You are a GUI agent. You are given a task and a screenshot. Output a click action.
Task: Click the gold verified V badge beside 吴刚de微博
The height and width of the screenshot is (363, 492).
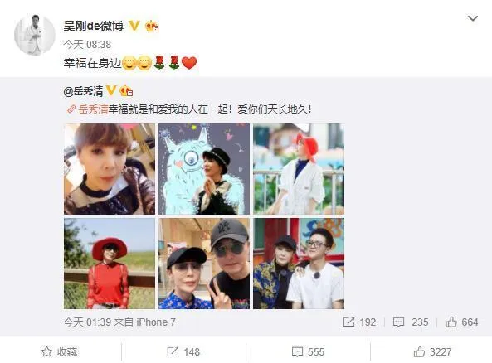click(134, 26)
